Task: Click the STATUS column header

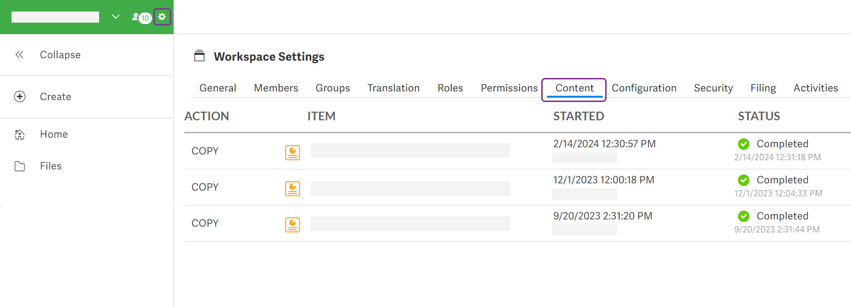Action: coord(759,116)
